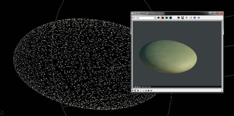Show pixel information with red i icon
This screenshot has width=234, height=116.
141,91
